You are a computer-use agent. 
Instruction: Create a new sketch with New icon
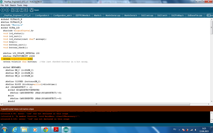(13, 10)
